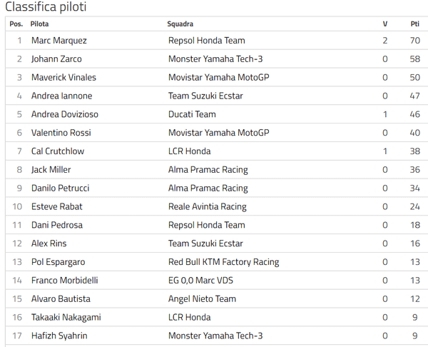Click Angel Nieto Team cell
This screenshot has width=428, height=347.
pyautogui.click(x=202, y=299)
